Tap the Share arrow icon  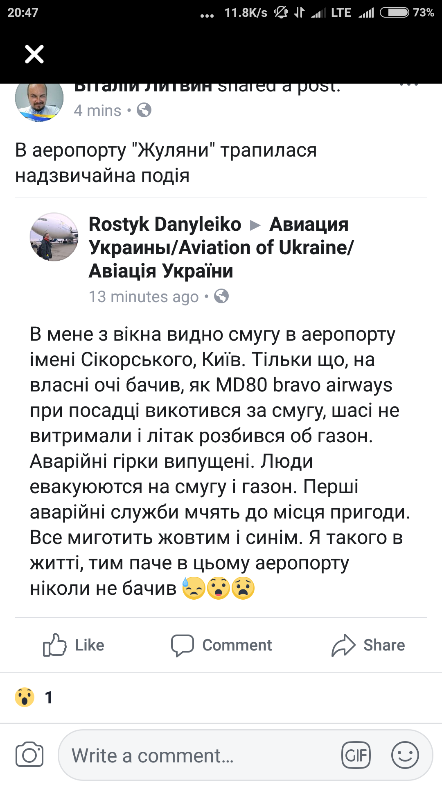tap(343, 645)
